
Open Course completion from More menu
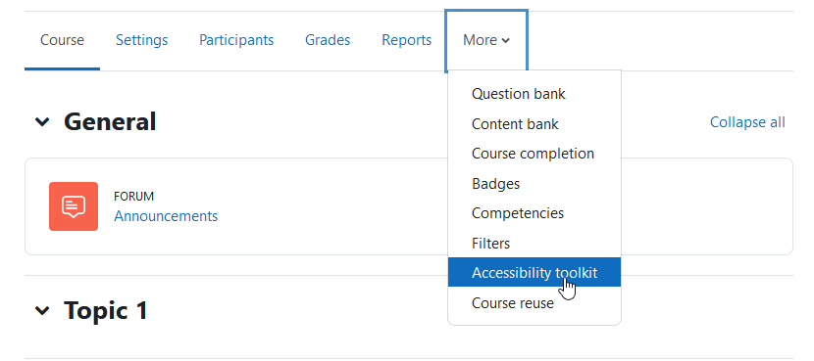tap(534, 154)
